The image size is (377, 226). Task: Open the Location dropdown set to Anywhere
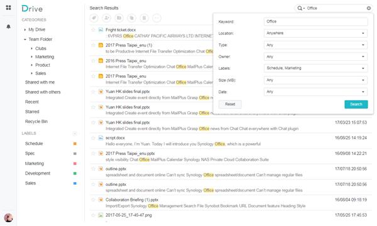(x=315, y=33)
